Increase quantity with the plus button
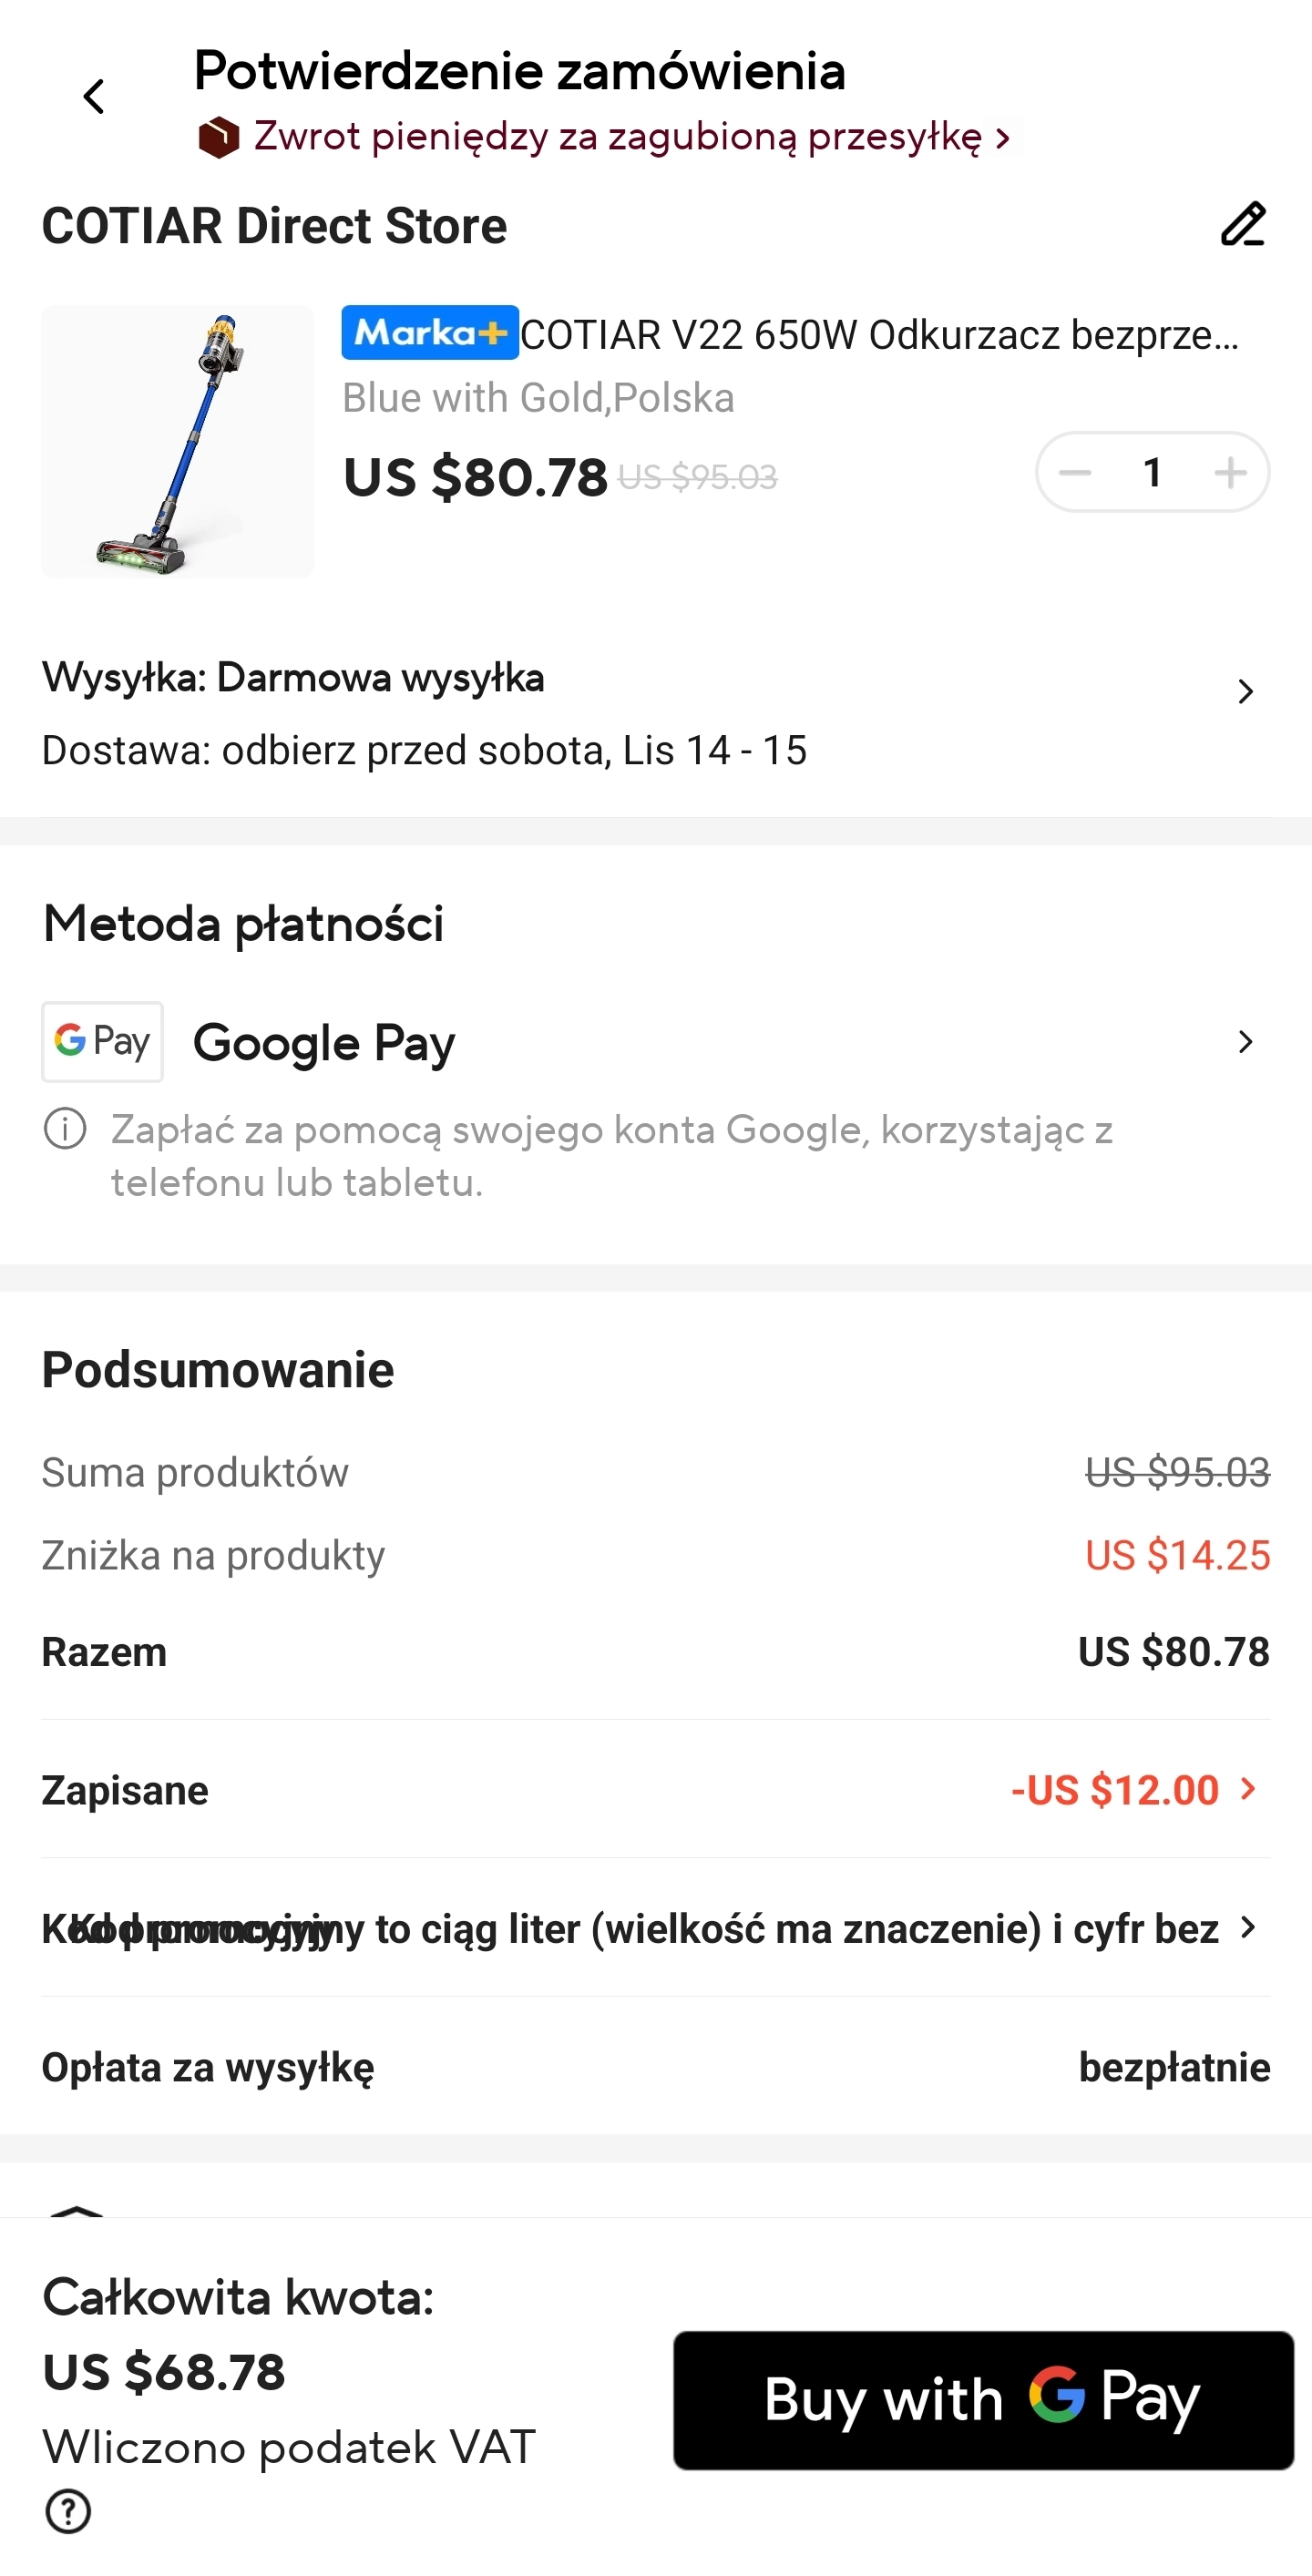The height and width of the screenshot is (2576, 1312). click(x=1230, y=472)
